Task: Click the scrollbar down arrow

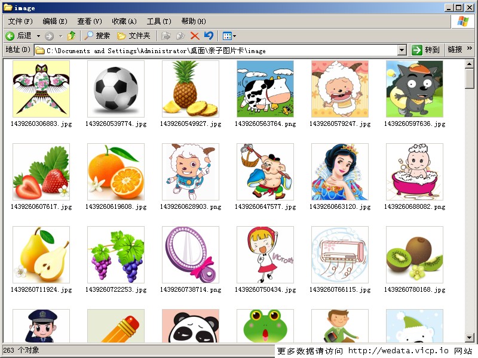Action: (x=470, y=338)
